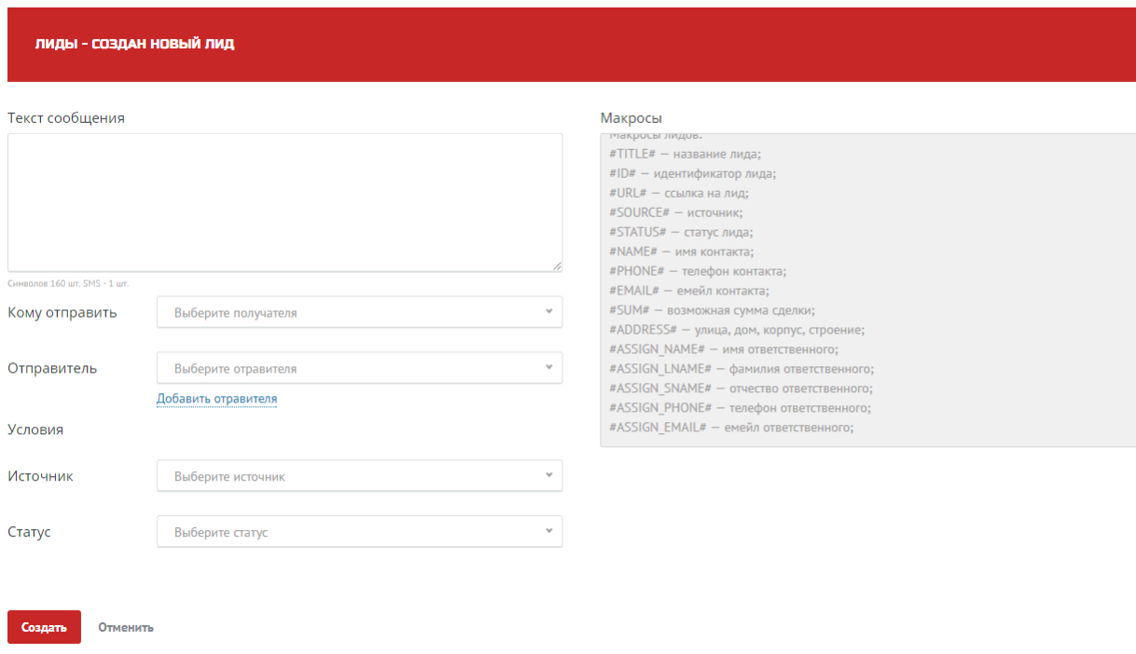This screenshot has width=1136, height=654.
Task: Click the #NAME# macro line
Action: [x=682, y=252]
